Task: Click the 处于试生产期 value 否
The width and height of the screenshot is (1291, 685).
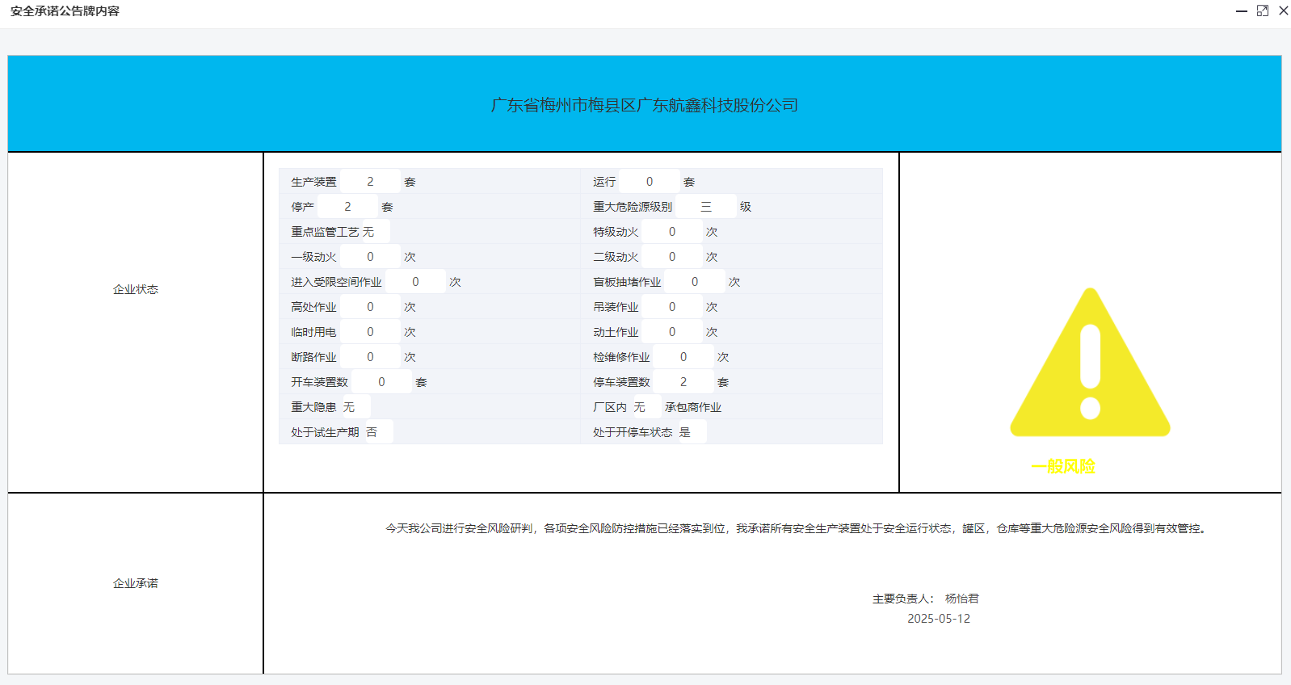Action: 378,432
